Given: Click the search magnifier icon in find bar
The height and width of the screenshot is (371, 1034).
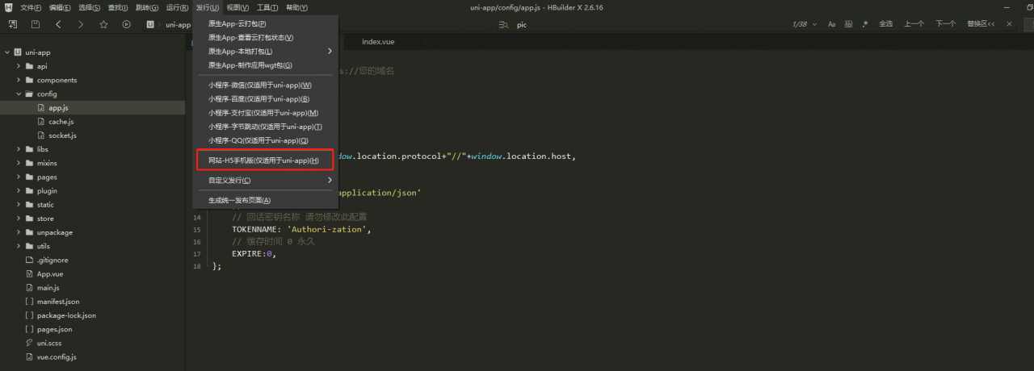Looking at the screenshot, I should (x=504, y=24).
